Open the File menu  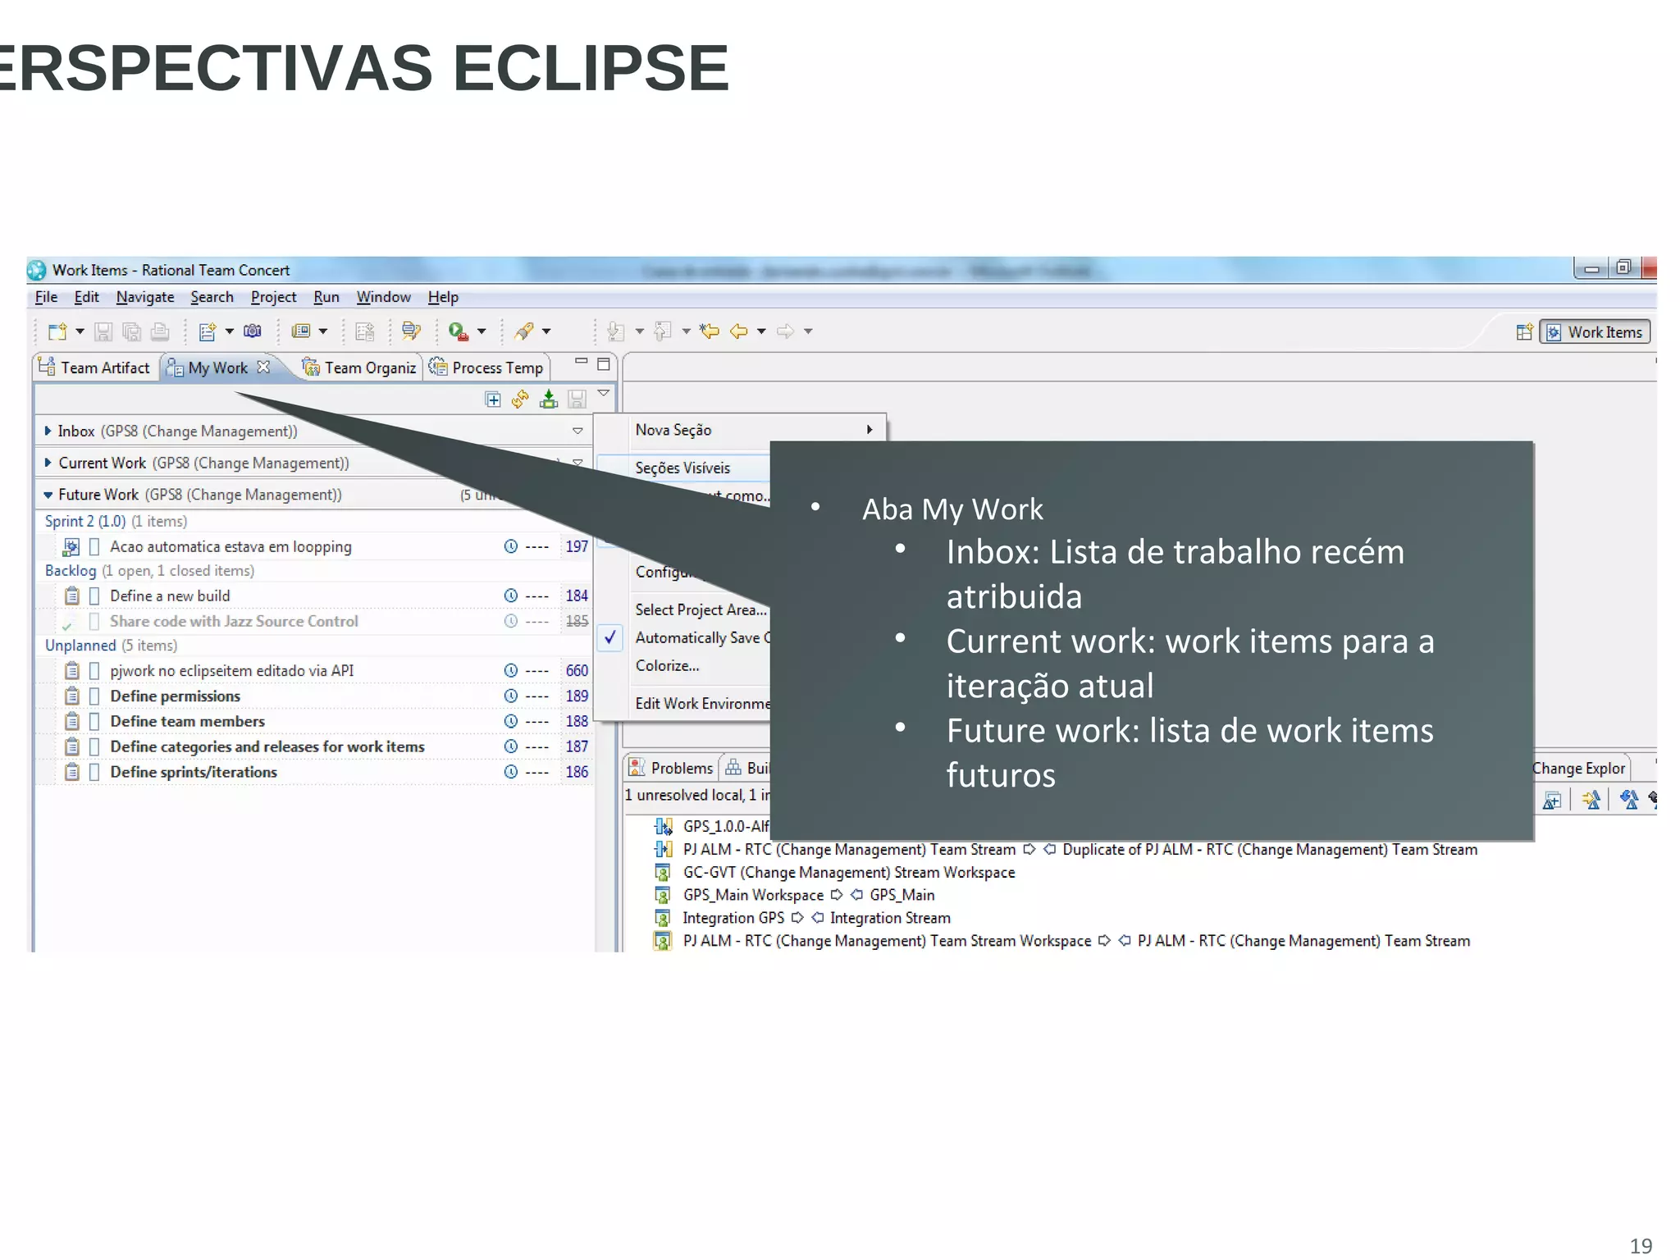coord(47,297)
